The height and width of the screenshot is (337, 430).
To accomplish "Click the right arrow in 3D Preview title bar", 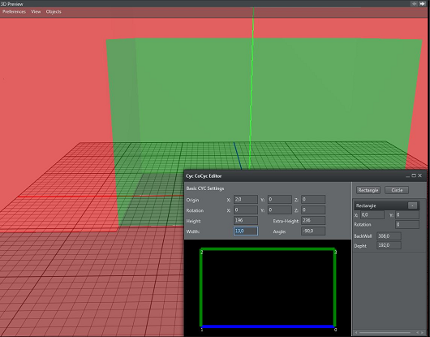I will click(x=422, y=3).
